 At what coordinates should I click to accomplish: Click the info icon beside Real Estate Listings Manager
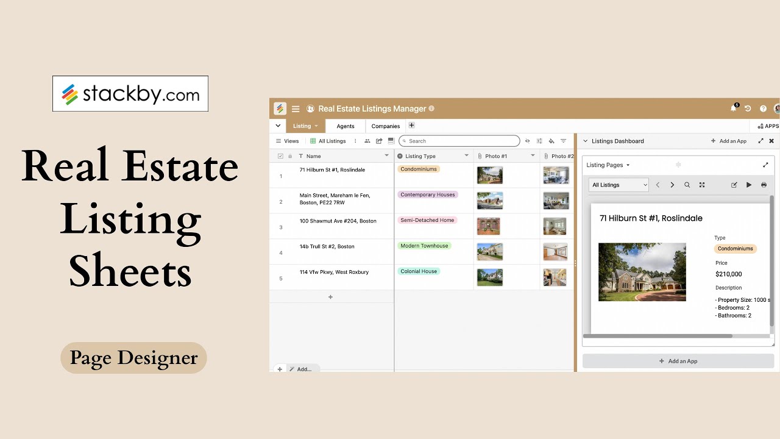point(431,109)
